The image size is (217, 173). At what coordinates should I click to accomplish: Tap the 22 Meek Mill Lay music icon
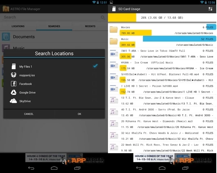point(114,147)
